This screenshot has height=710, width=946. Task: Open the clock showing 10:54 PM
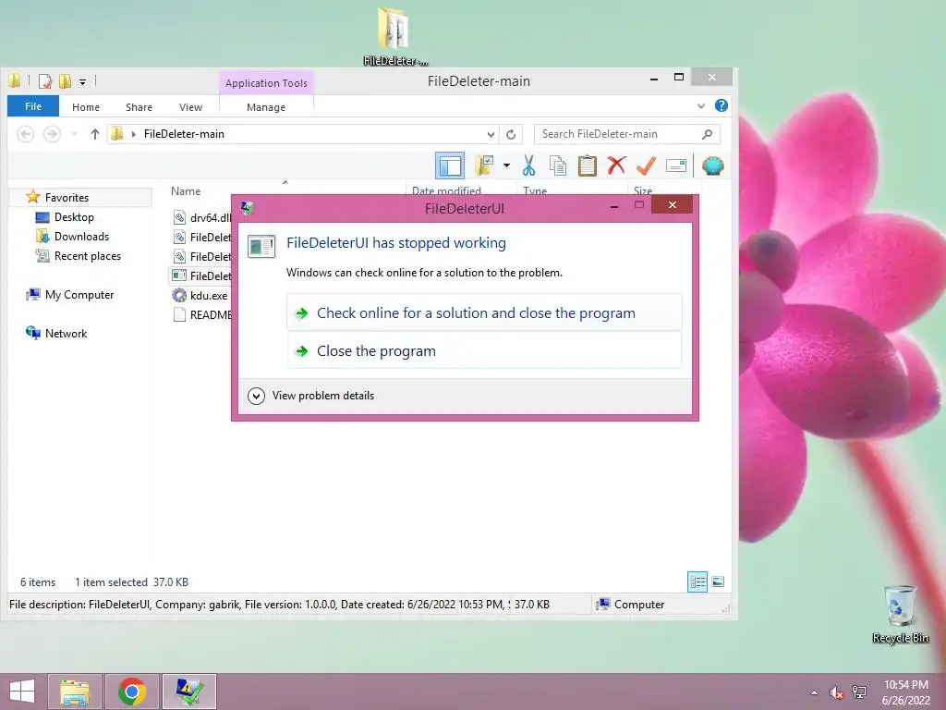pyautogui.click(x=905, y=692)
